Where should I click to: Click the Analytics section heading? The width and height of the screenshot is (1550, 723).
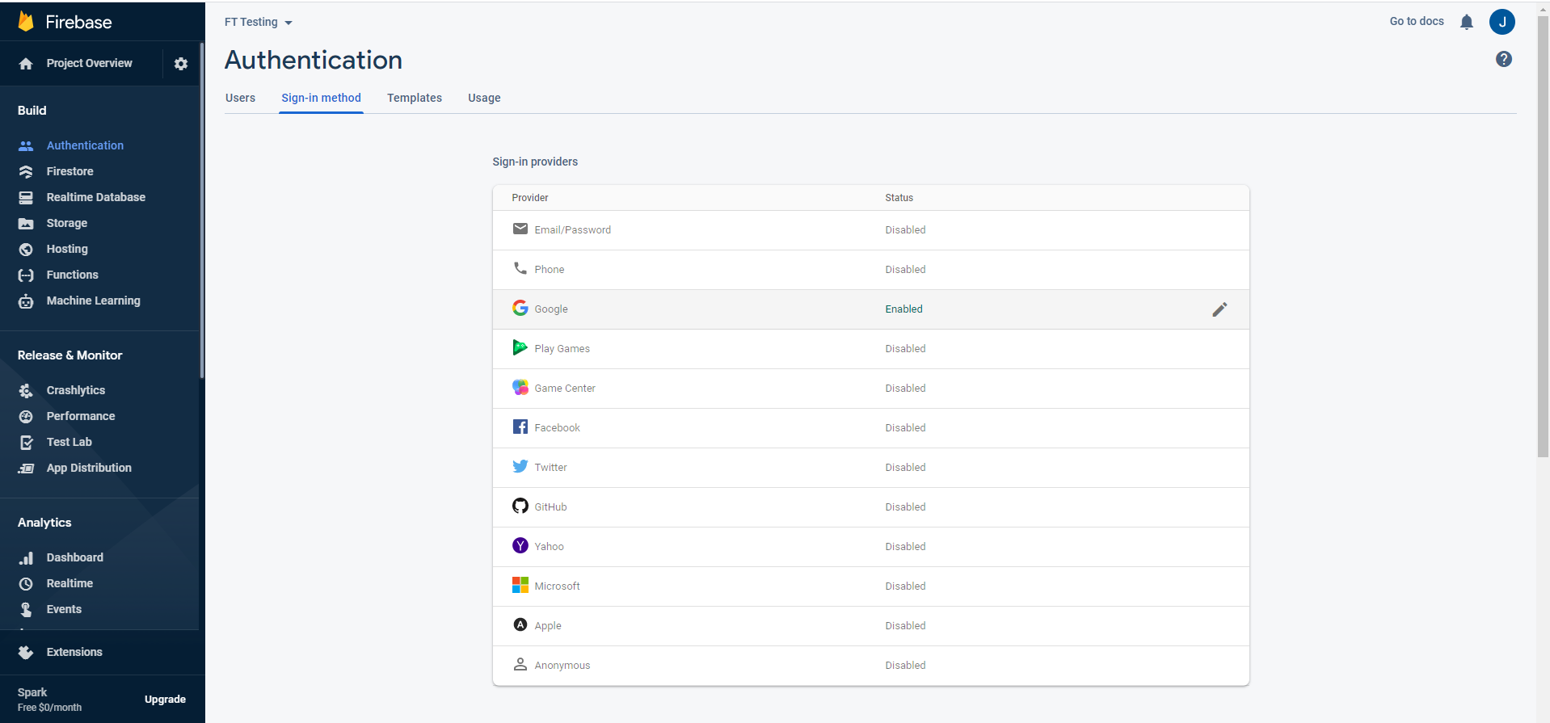coord(44,523)
